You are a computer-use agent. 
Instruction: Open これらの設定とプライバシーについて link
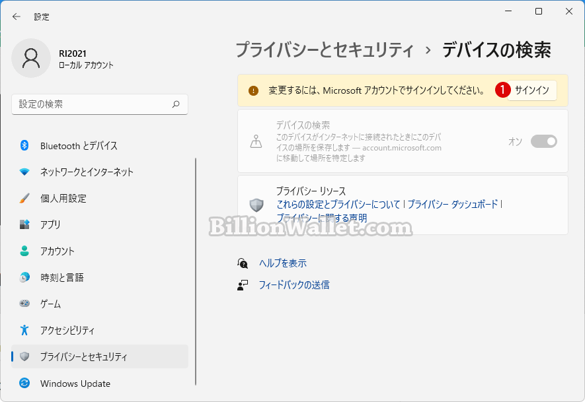(x=338, y=204)
